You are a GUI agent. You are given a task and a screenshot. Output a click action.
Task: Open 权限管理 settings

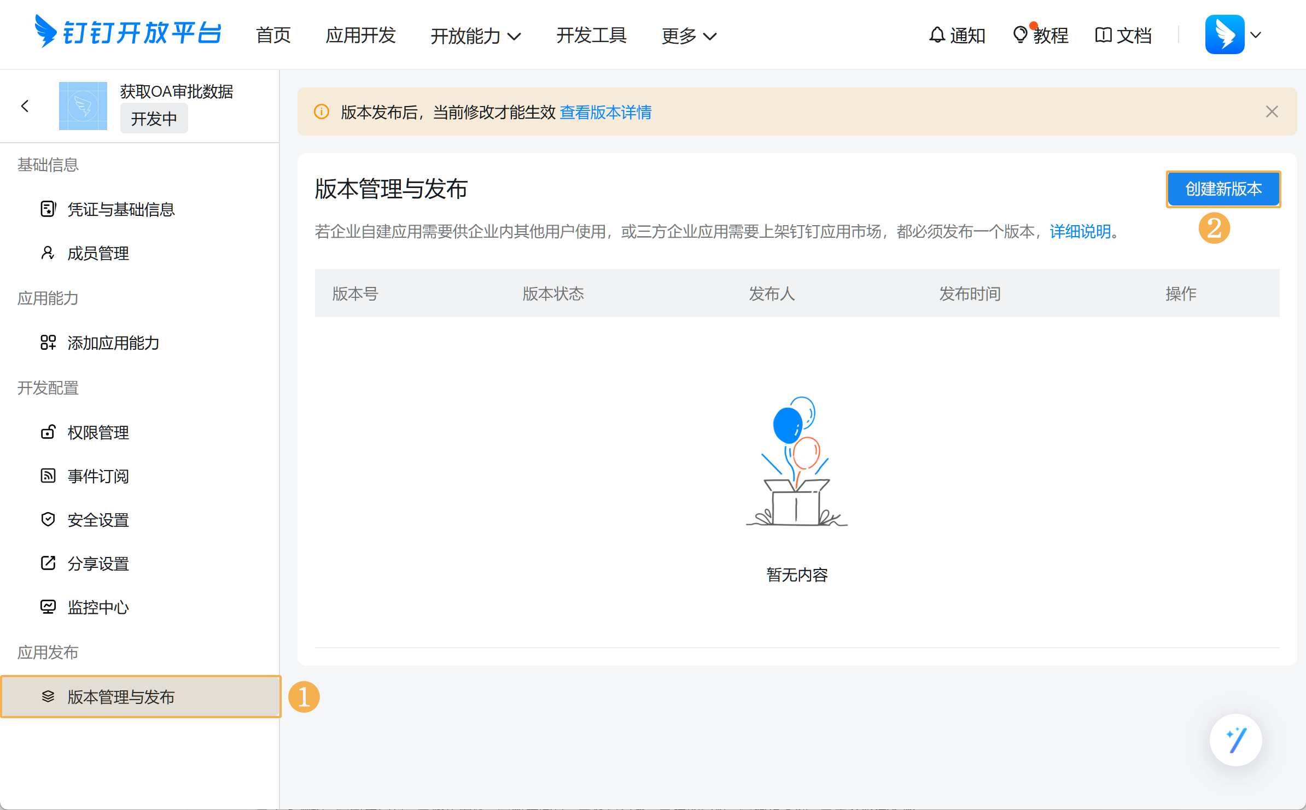98,432
